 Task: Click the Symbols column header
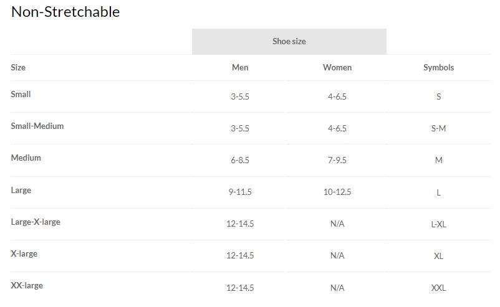click(438, 67)
